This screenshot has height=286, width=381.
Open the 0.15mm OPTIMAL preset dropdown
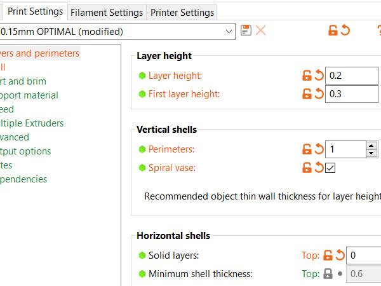click(x=117, y=32)
